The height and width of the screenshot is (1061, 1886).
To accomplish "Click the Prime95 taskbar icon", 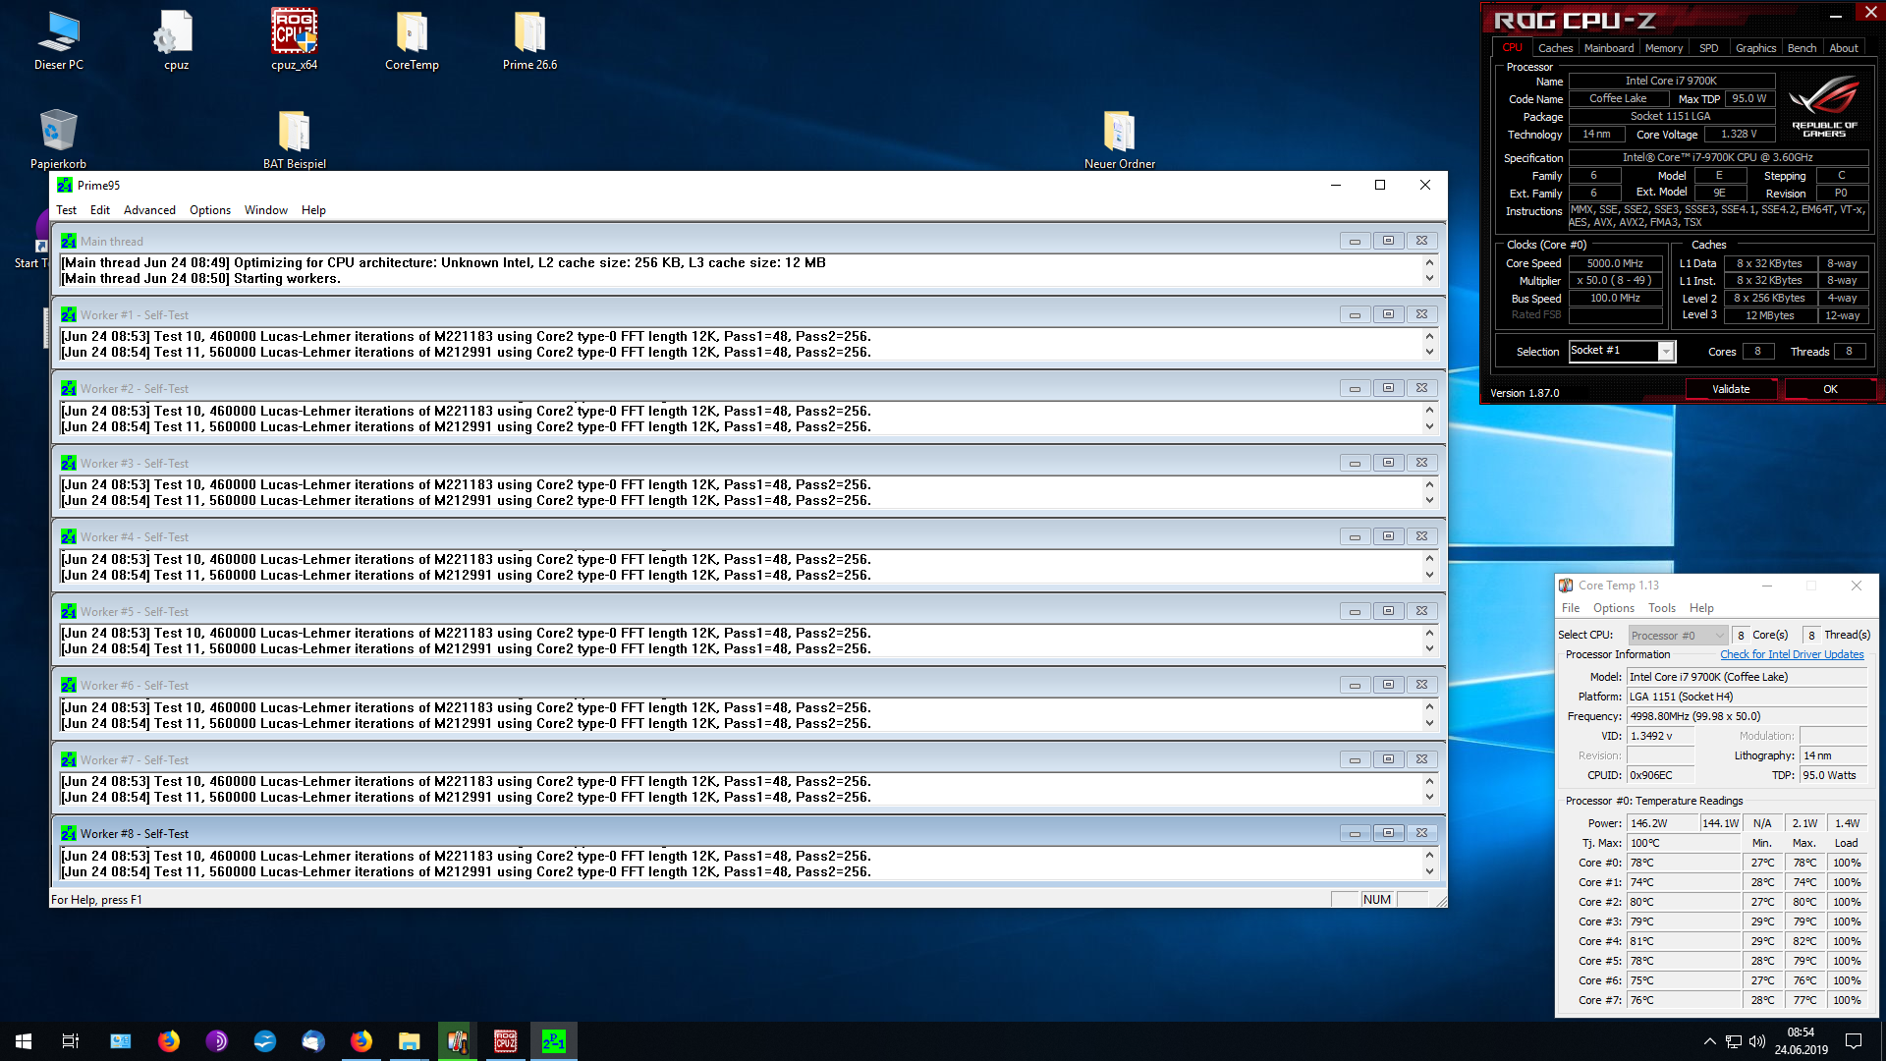I will tap(554, 1041).
